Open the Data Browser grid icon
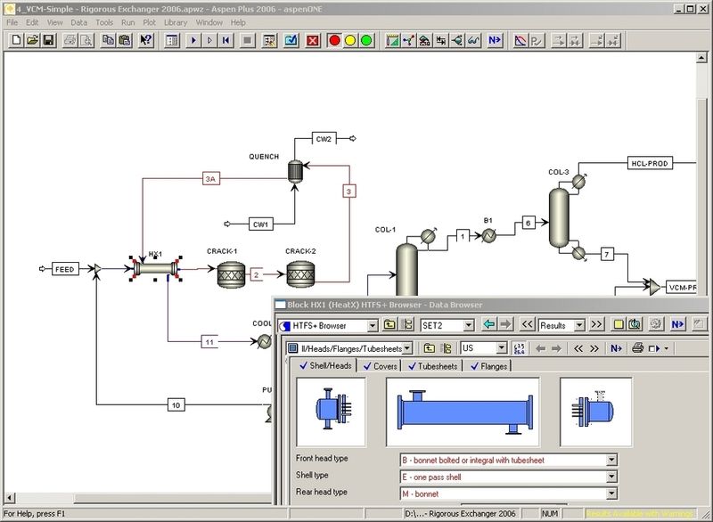 coord(172,39)
